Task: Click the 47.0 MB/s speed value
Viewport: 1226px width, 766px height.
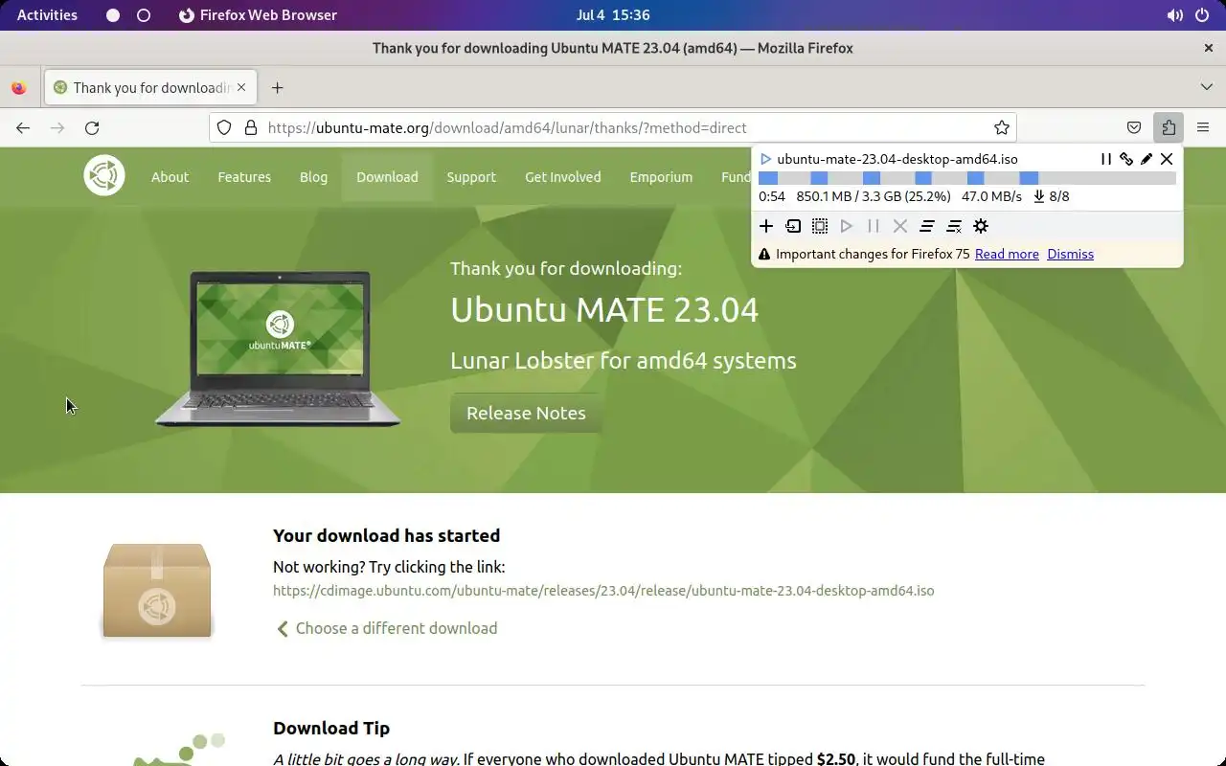Action: (x=991, y=196)
